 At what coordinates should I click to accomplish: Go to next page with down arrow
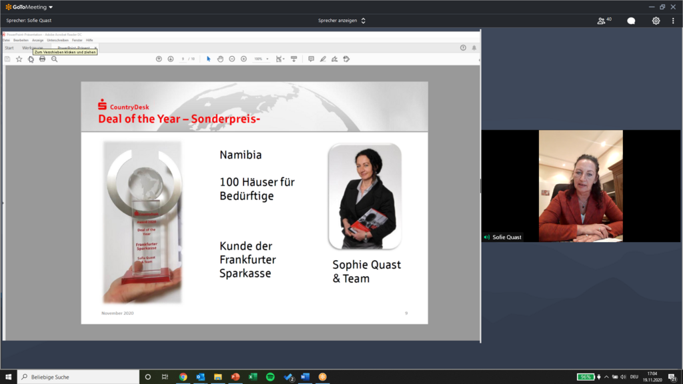170,59
